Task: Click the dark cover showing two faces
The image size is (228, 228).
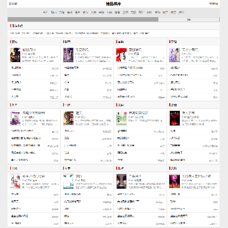Action: coord(122,182)
